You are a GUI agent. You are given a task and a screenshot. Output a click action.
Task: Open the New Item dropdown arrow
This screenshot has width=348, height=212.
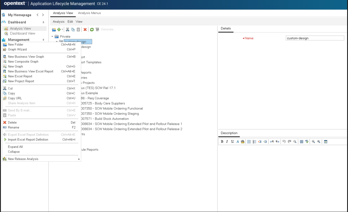point(62,29)
